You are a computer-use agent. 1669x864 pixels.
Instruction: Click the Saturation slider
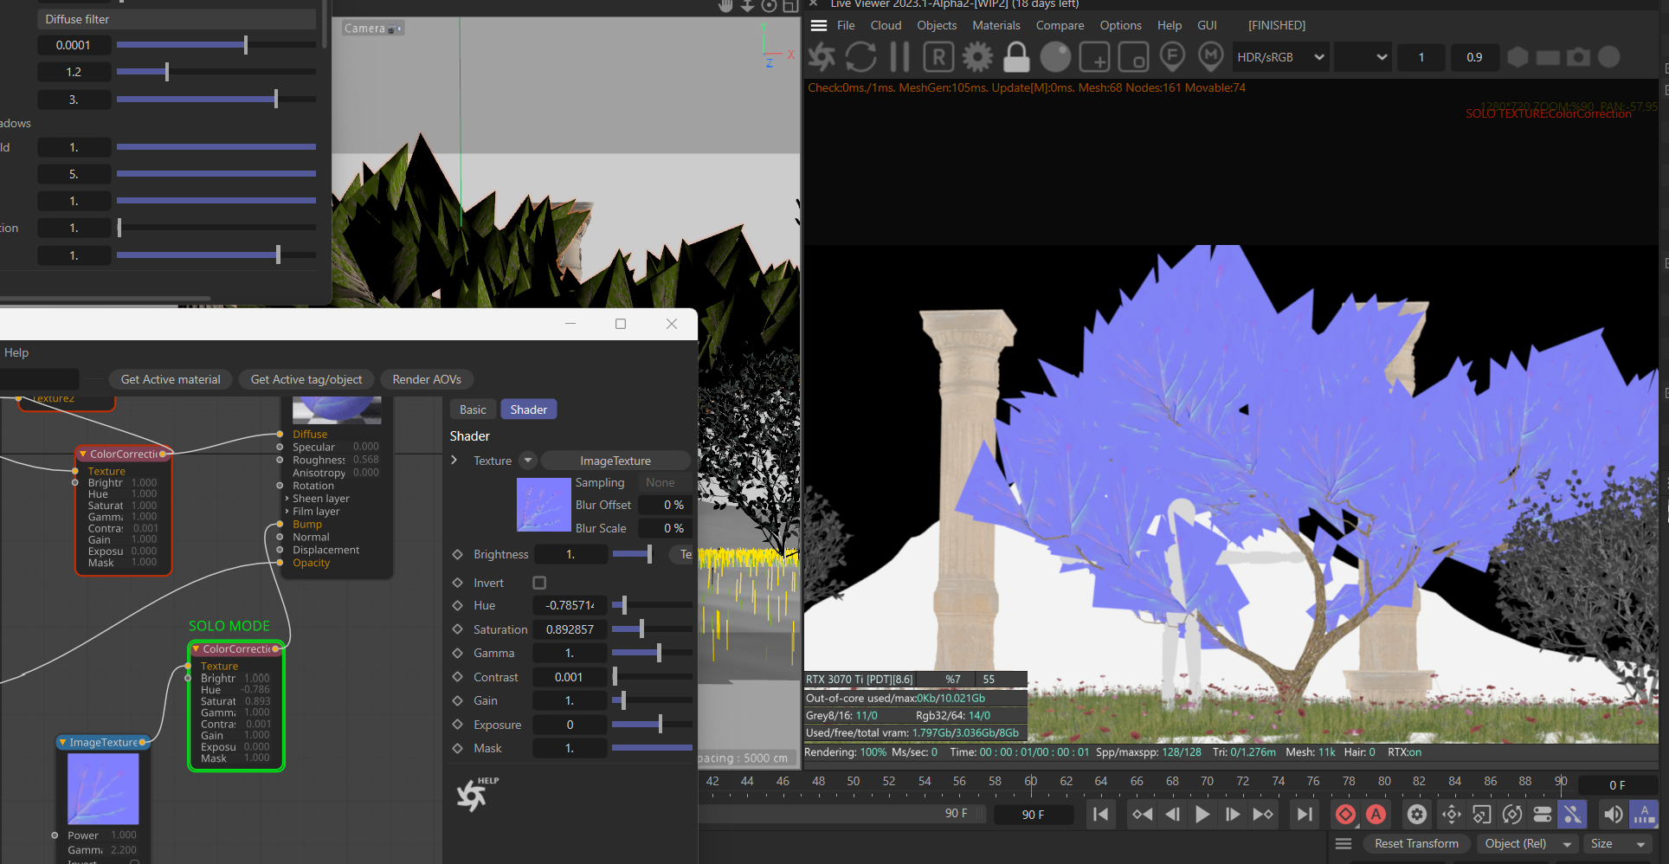click(652, 629)
